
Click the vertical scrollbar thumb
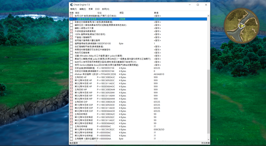click(x=208, y=101)
